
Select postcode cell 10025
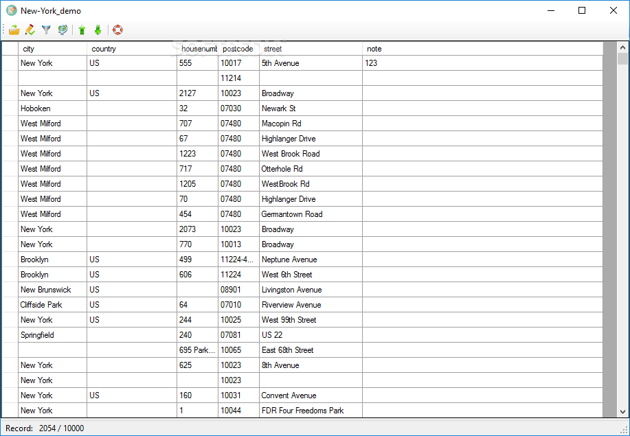point(238,320)
